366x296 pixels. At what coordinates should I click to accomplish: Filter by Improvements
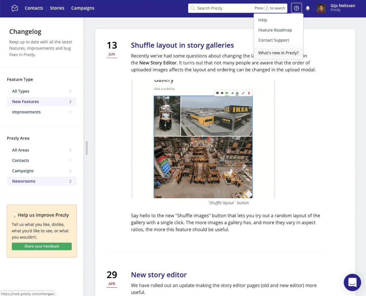tap(42, 112)
